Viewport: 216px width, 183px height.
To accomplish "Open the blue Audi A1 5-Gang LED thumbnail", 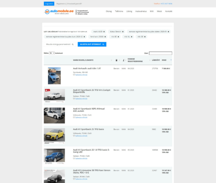I will click(x=54, y=156).
